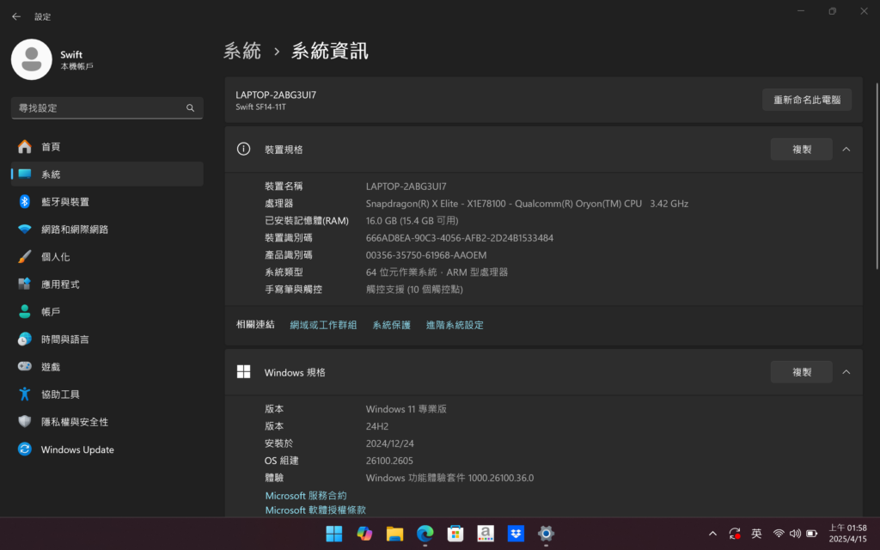The height and width of the screenshot is (550, 880).
Task: Open 首頁 home in the sidebar
Action: 107,146
